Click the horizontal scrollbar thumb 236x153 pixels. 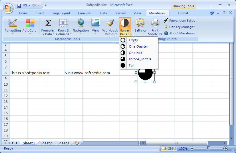(176, 143)
